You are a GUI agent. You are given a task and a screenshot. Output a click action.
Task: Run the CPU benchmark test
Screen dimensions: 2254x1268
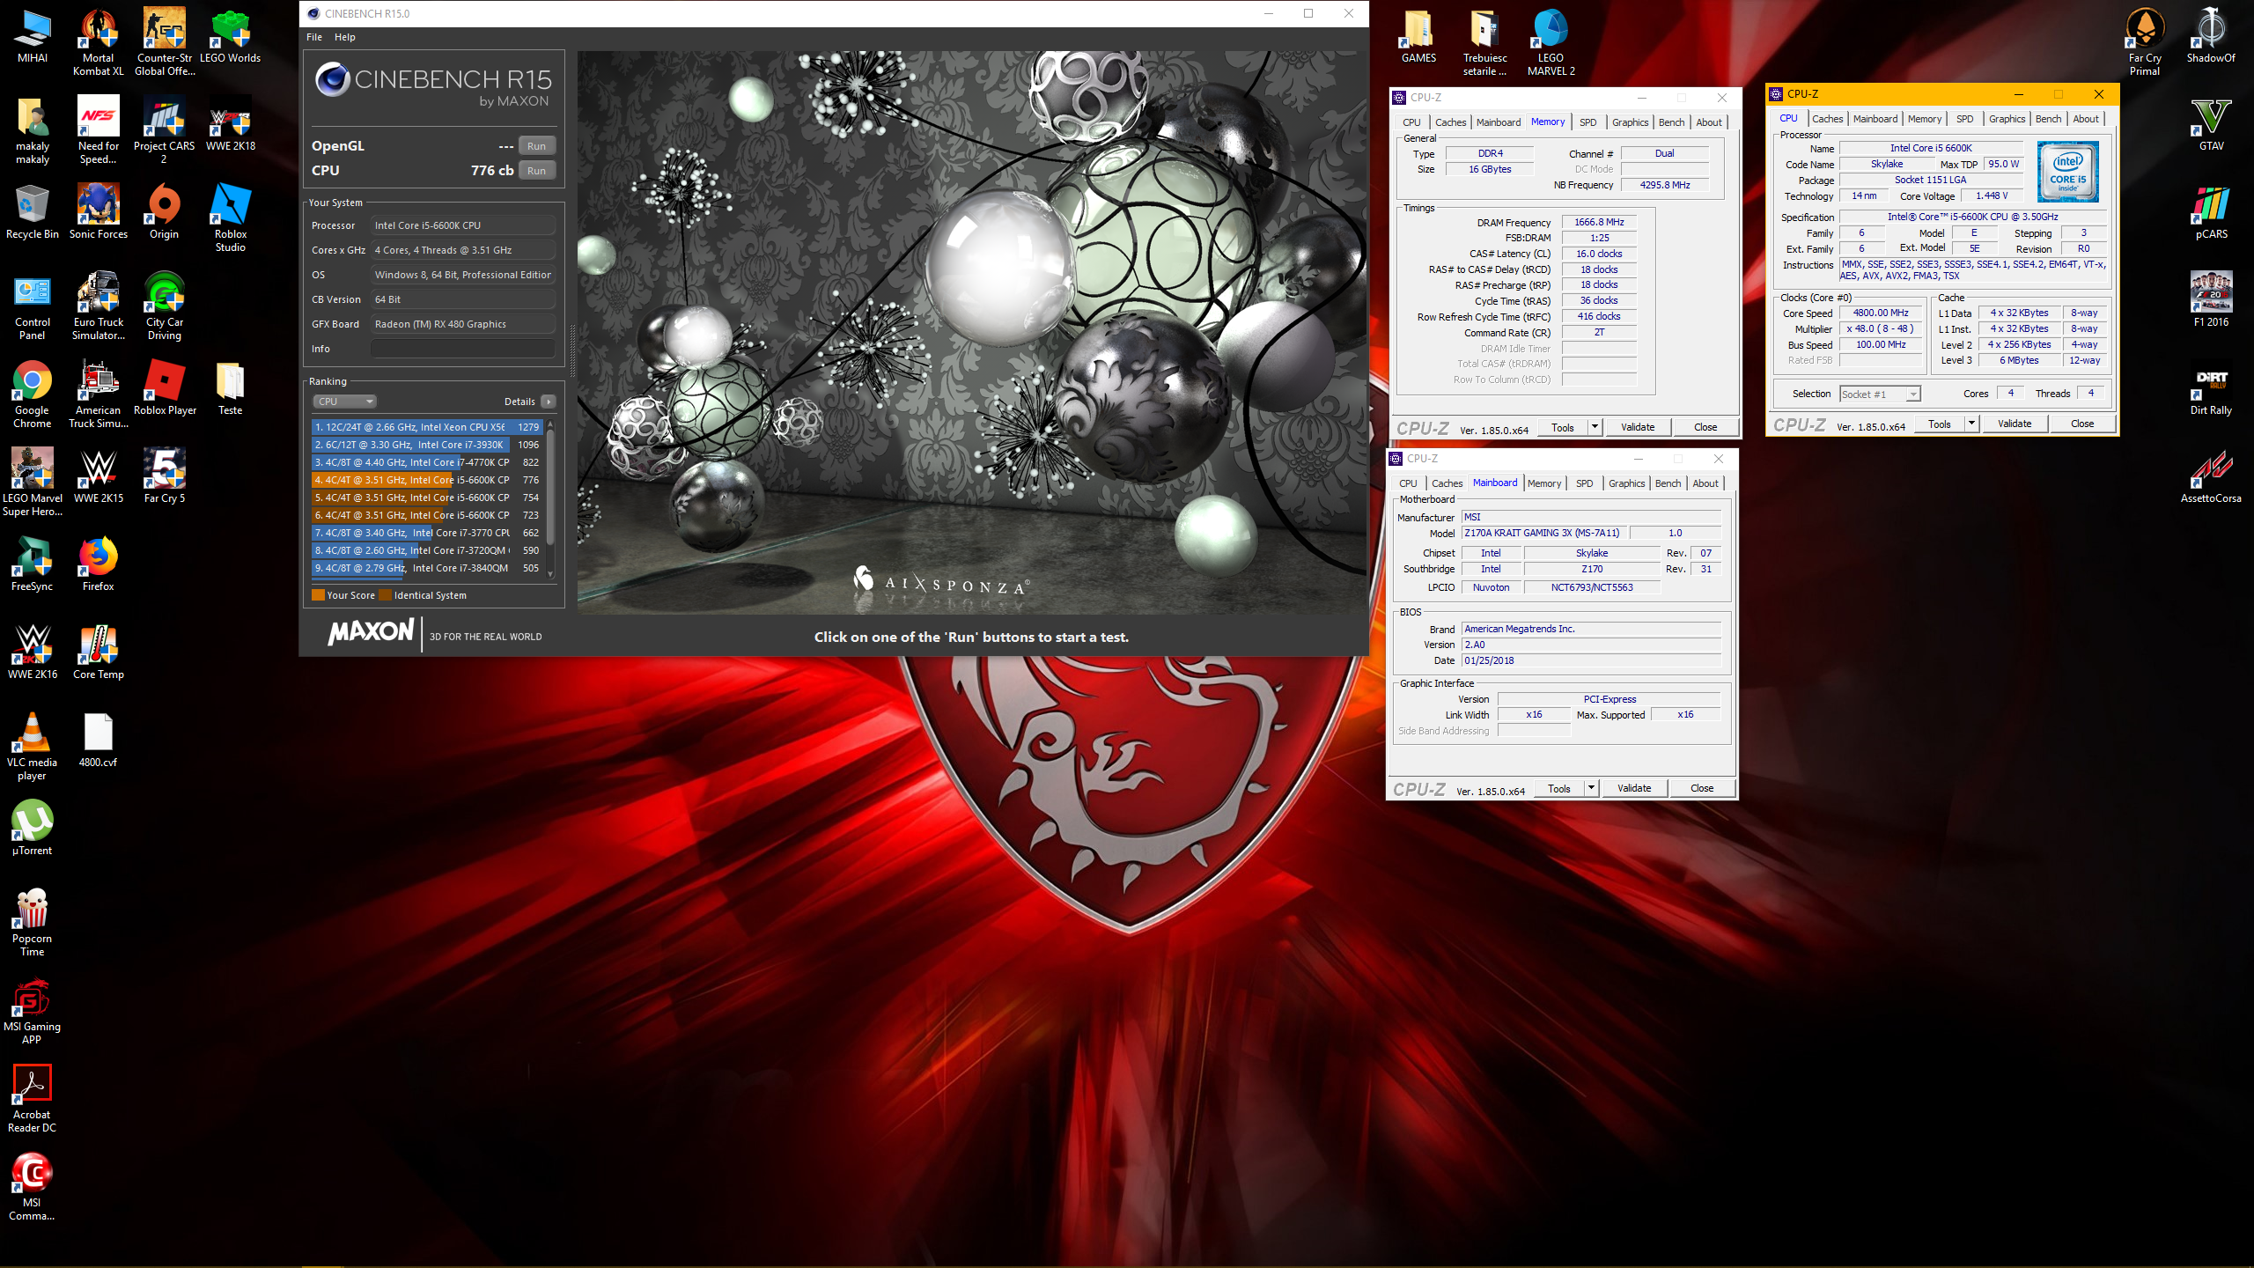tap(536, 171)
